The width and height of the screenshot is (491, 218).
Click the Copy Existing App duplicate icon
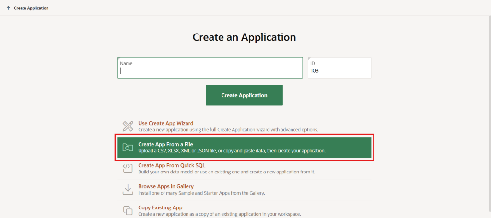pyautogui.click(x=128, y=210)
